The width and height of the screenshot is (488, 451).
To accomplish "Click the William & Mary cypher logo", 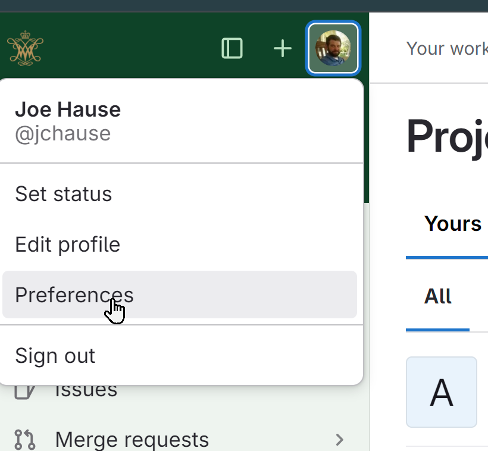I will tap(25, 48).
